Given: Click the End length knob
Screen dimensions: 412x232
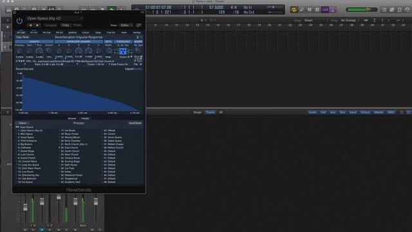Looking at the screenshot, I should (x=39, y=52).
